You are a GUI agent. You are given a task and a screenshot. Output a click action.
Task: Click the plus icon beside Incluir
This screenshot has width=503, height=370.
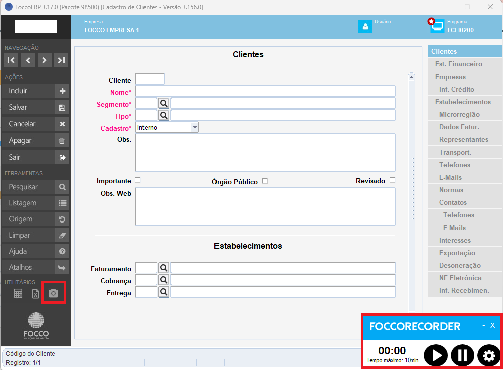tap(62, 91)
